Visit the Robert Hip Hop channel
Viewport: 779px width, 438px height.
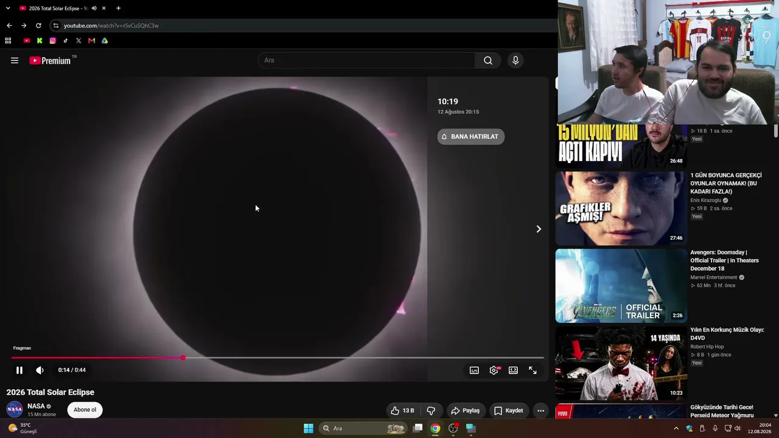(x=707, y=347)
